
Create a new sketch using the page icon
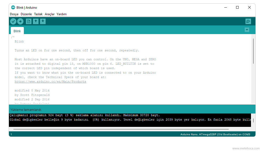[29, 21]
